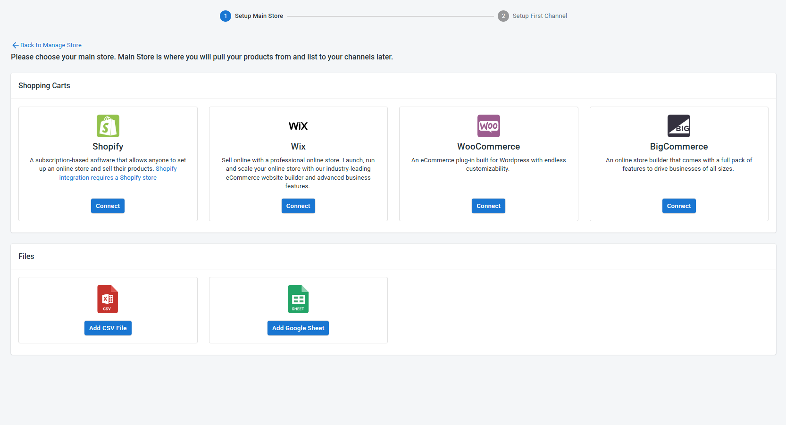Image resolution: width=786 pixels, height=425 pixels.
Task: Select the Setup First Channel step label
Action: point(540,16)
